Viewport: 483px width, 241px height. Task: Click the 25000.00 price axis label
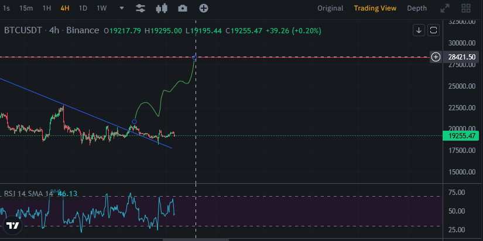pyautogui.click(x=462, y=86)
